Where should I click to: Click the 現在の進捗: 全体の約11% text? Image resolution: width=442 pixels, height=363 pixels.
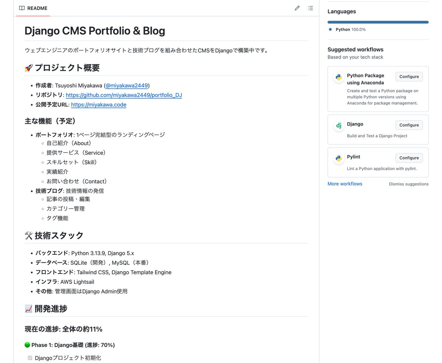click(x=63, y=329)
